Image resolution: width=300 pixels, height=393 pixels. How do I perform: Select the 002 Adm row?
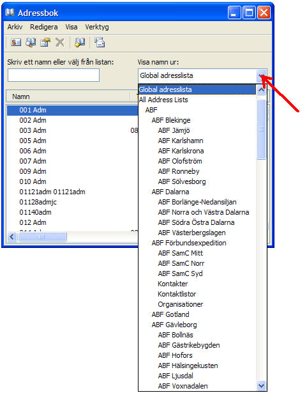tap(72, 120)
